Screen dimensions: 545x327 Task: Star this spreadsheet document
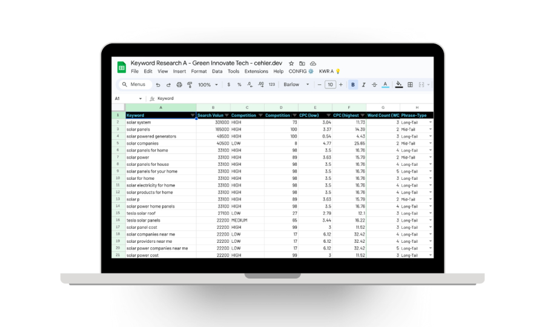[x=291, y=64]
